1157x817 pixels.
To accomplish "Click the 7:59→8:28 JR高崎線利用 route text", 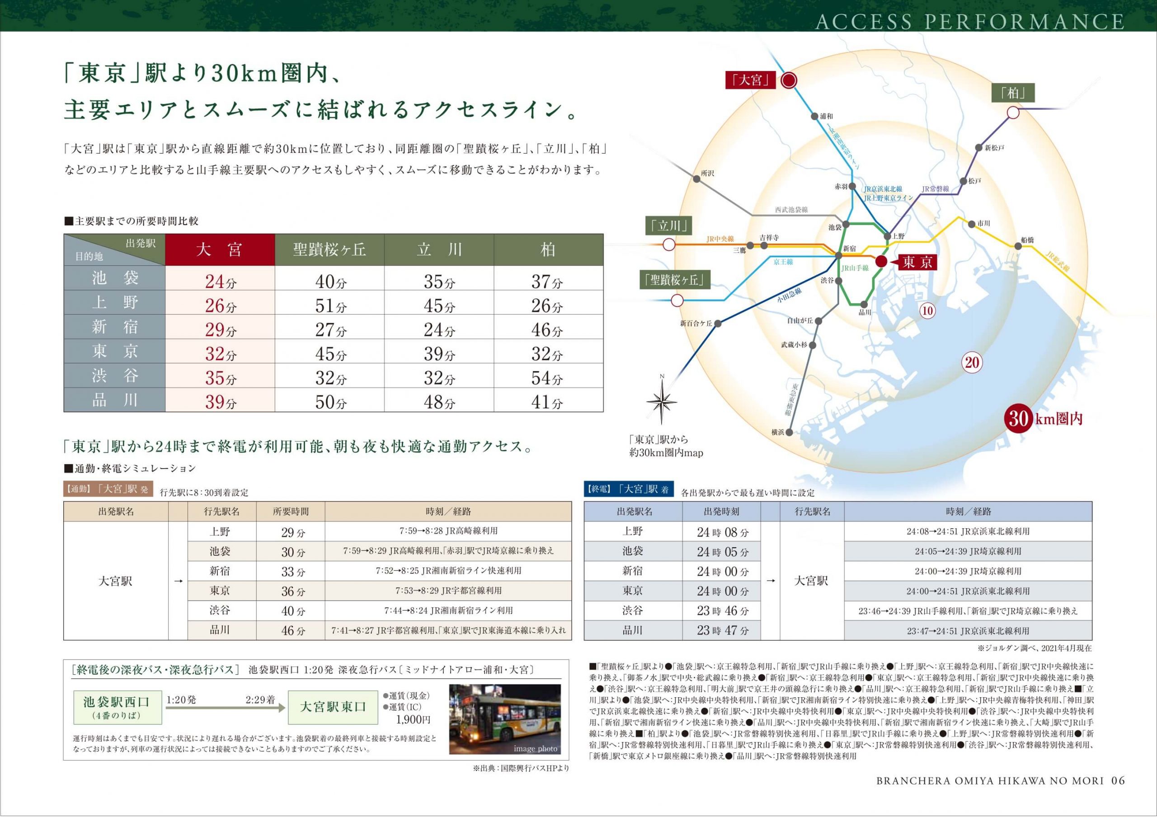I will 448,531.
